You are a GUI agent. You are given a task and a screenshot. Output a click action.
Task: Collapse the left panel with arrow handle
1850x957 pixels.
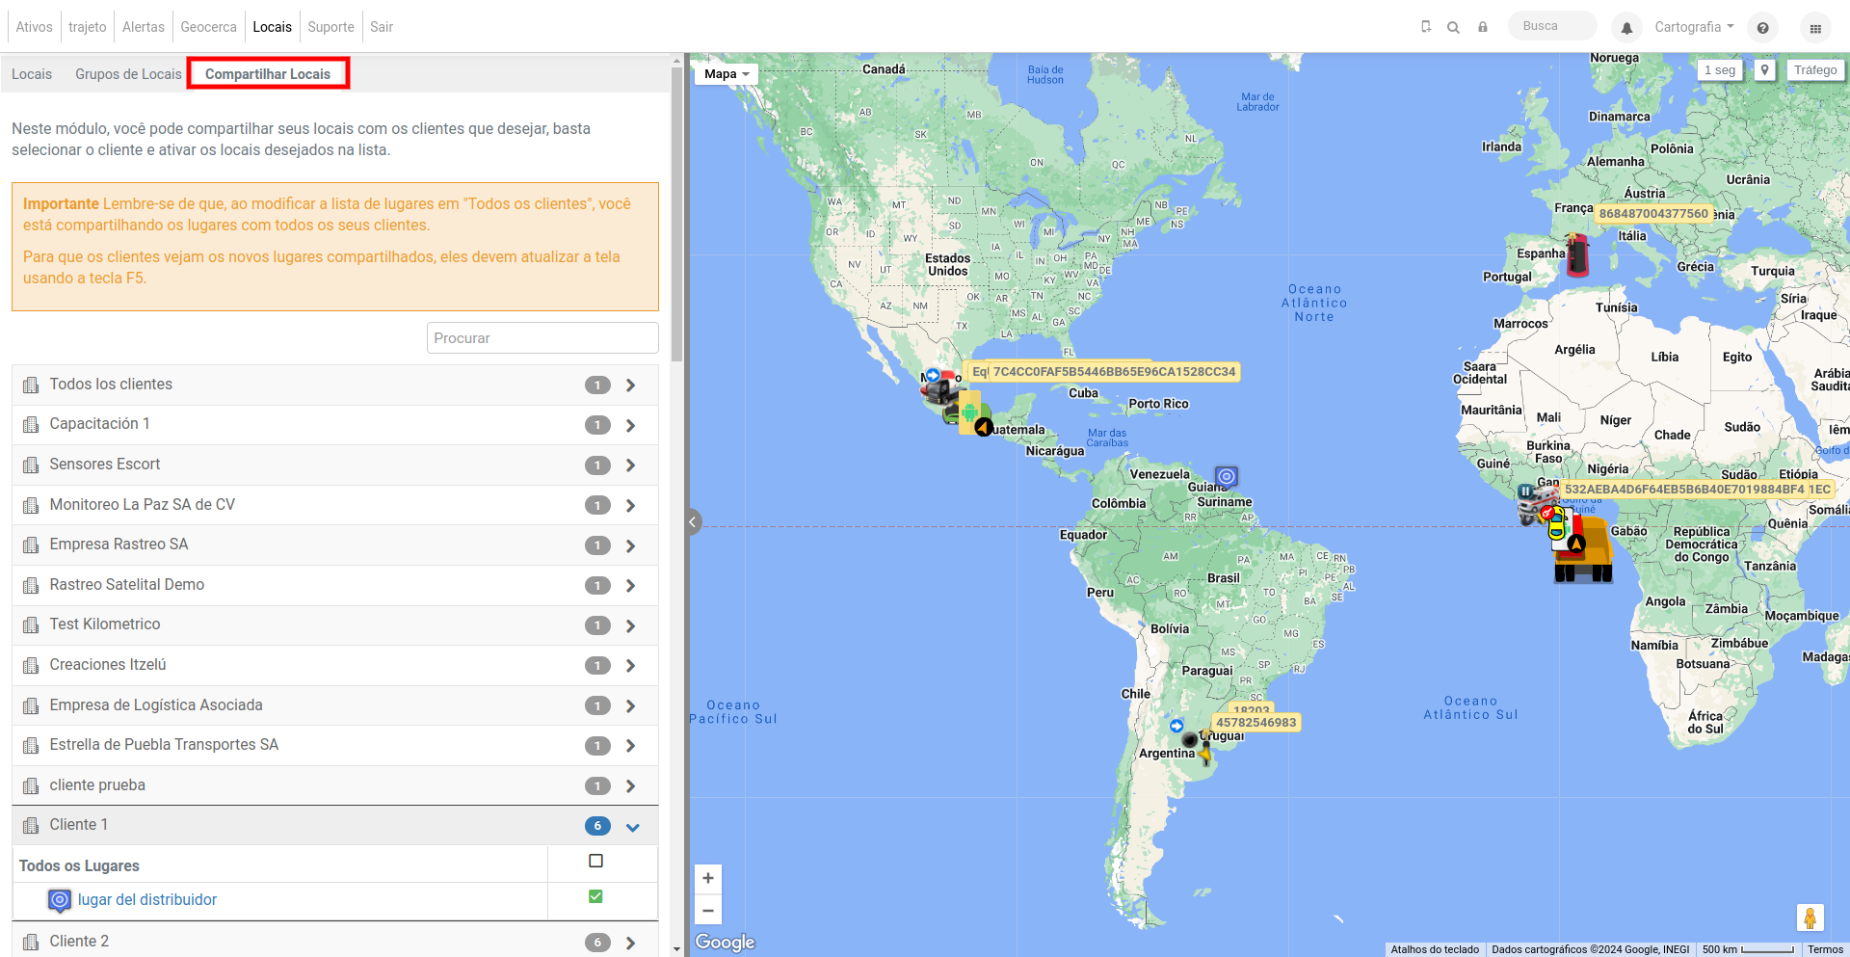693,521
